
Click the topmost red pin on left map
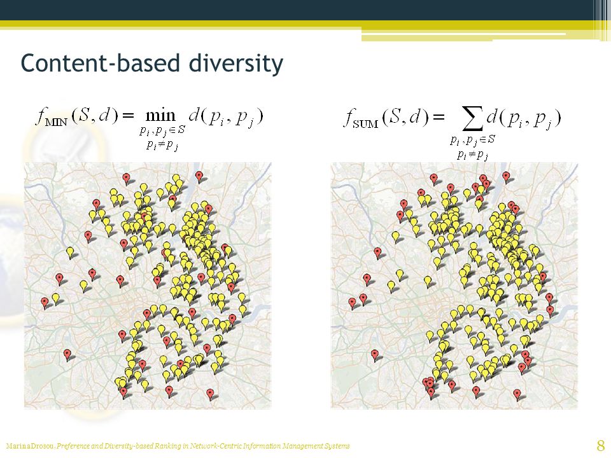click(199, 176)
